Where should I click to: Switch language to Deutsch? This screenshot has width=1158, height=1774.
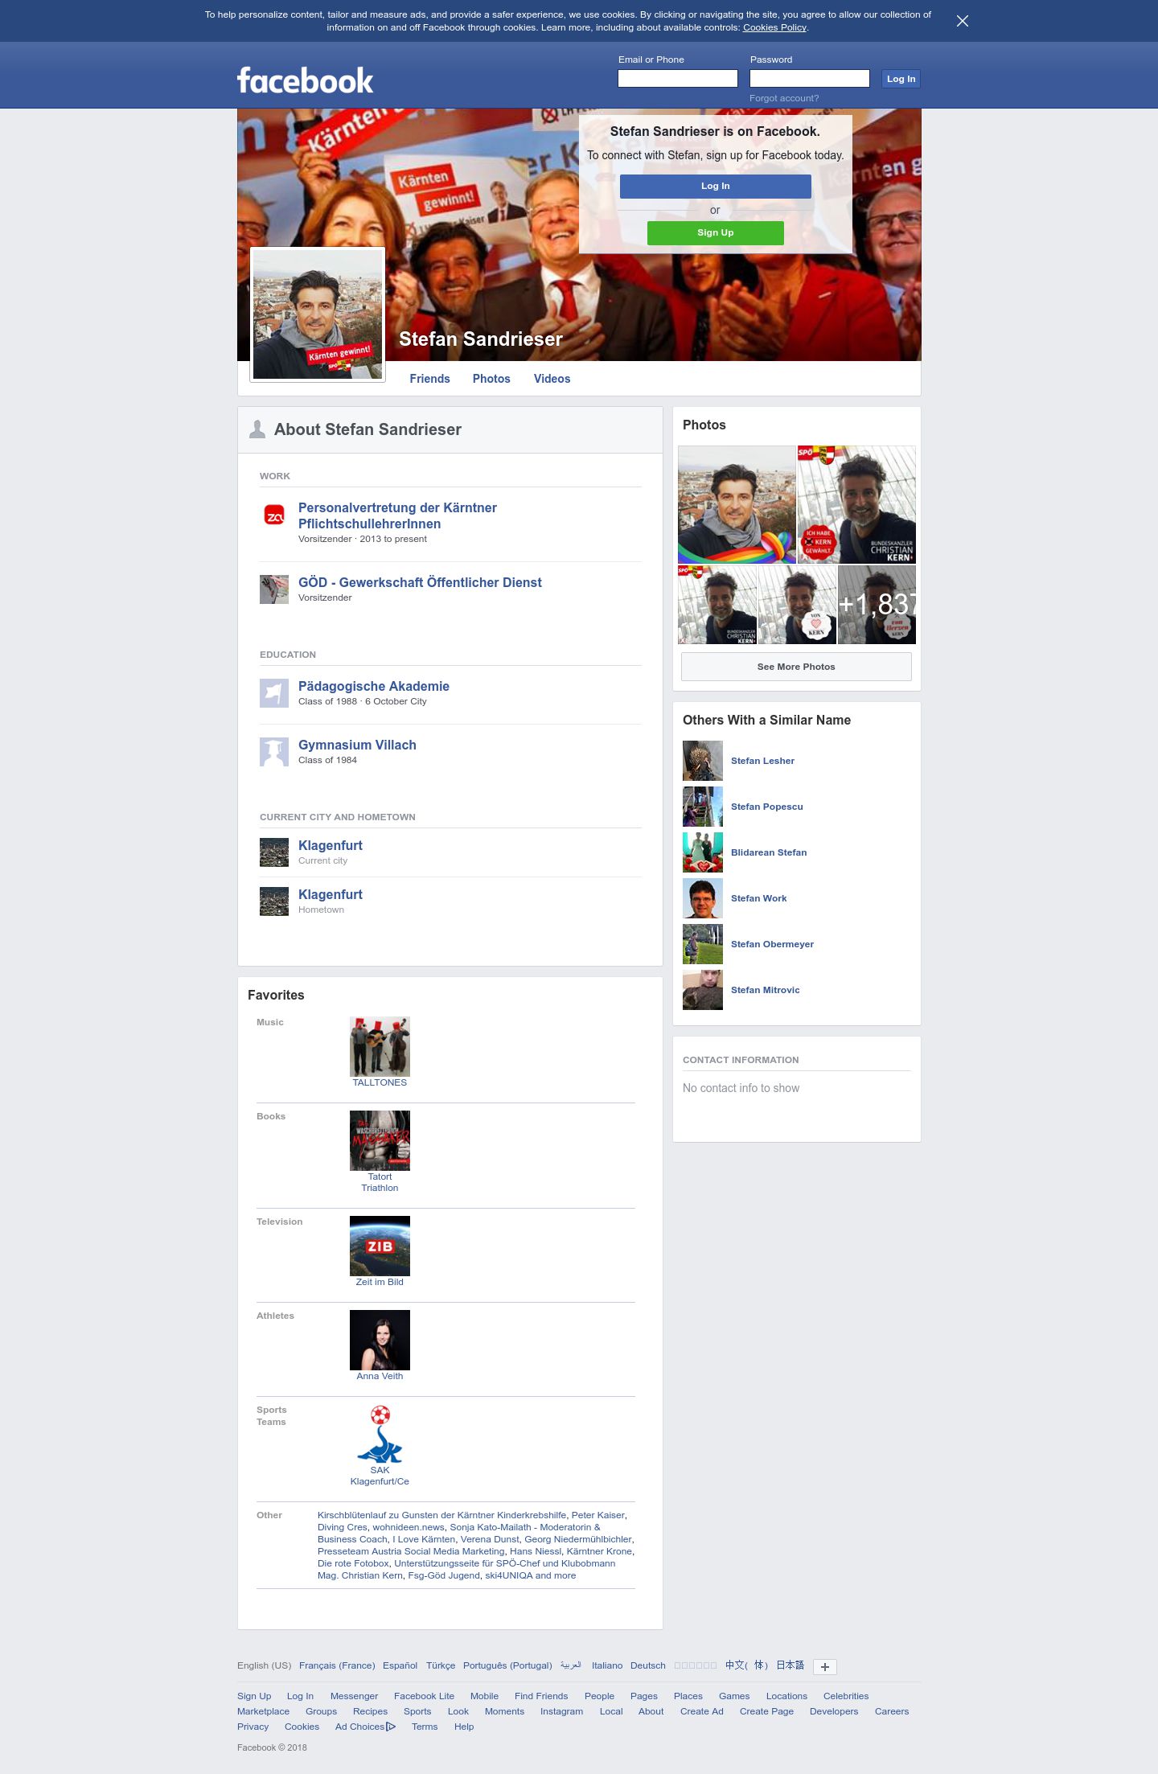[648, 1665]
